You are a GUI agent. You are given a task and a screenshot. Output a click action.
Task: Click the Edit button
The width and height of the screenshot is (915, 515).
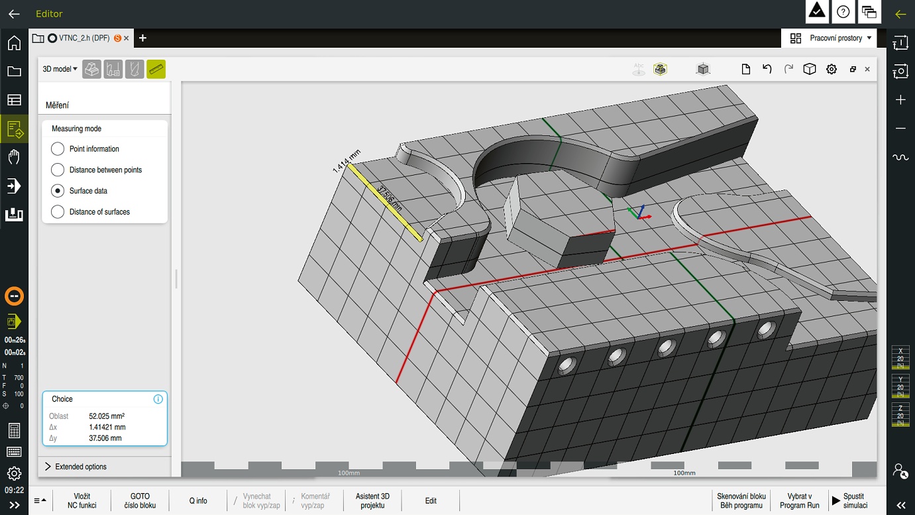coord(431,500)
